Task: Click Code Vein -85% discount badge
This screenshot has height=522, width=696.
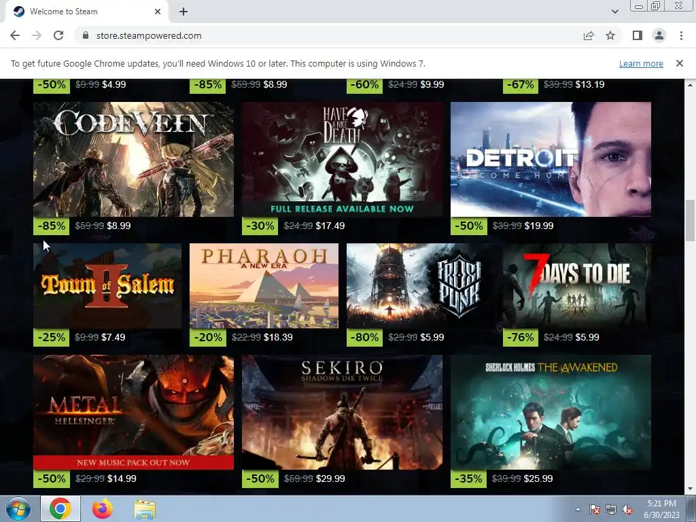Action: [x=52, y=226]
